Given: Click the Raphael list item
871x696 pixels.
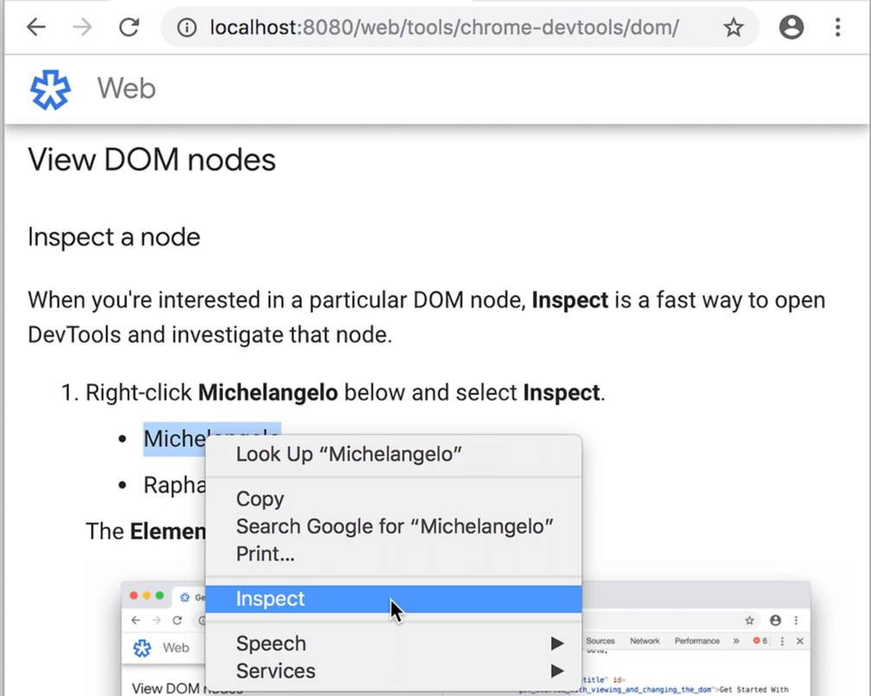Looking at the screenshot, I should (x=175, y=485).
